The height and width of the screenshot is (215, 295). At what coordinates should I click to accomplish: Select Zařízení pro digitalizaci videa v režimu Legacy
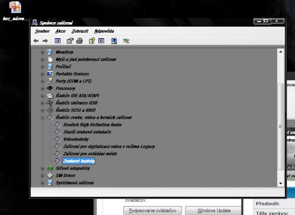109,146
